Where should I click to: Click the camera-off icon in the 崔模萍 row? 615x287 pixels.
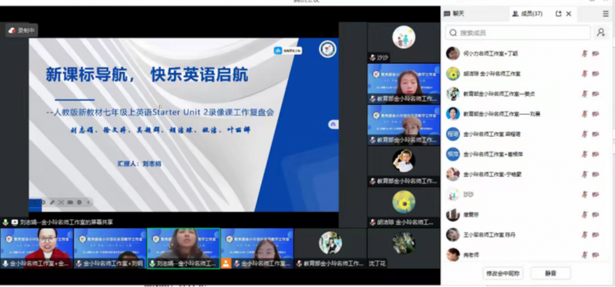[595, 154]
